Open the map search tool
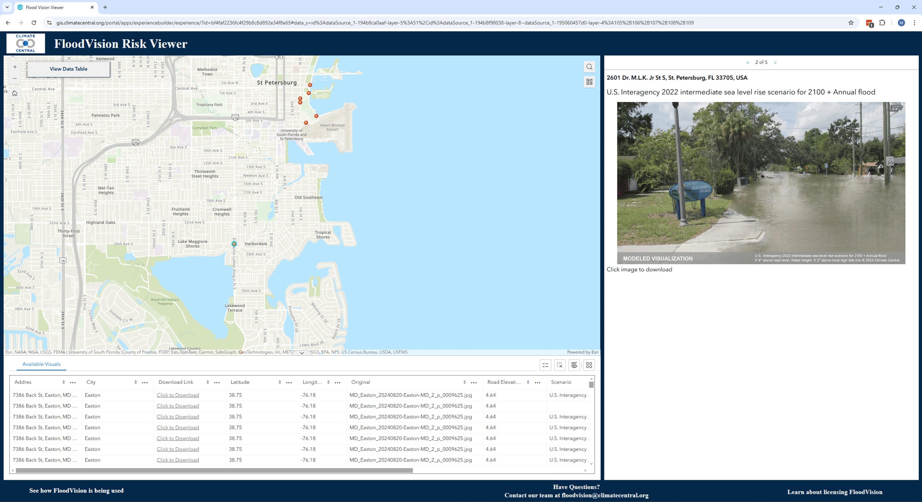This screenshot has height=502, width=922. [589, 67]
